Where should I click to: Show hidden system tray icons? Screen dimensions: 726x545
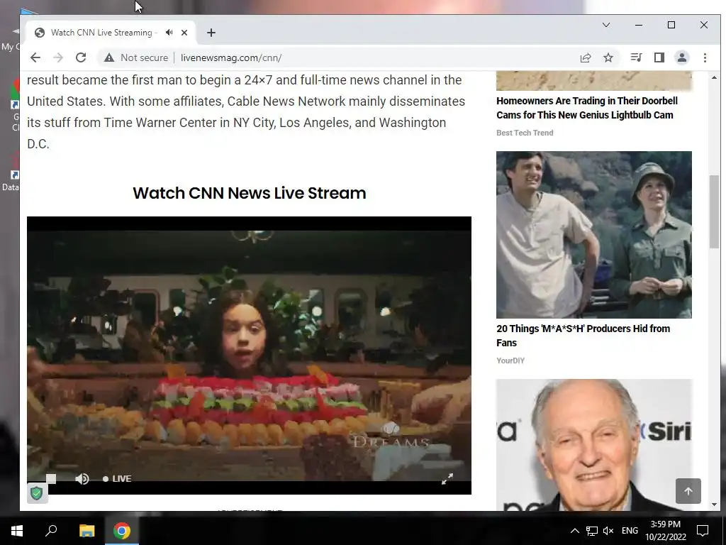click(x=574, y=531)
